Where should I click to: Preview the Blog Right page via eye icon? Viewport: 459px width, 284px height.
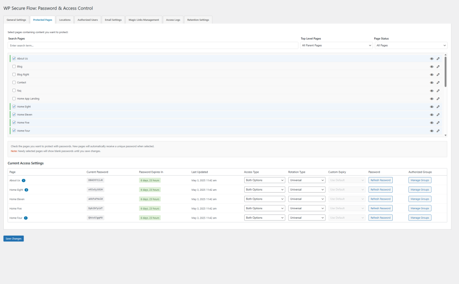pos(432,75)
